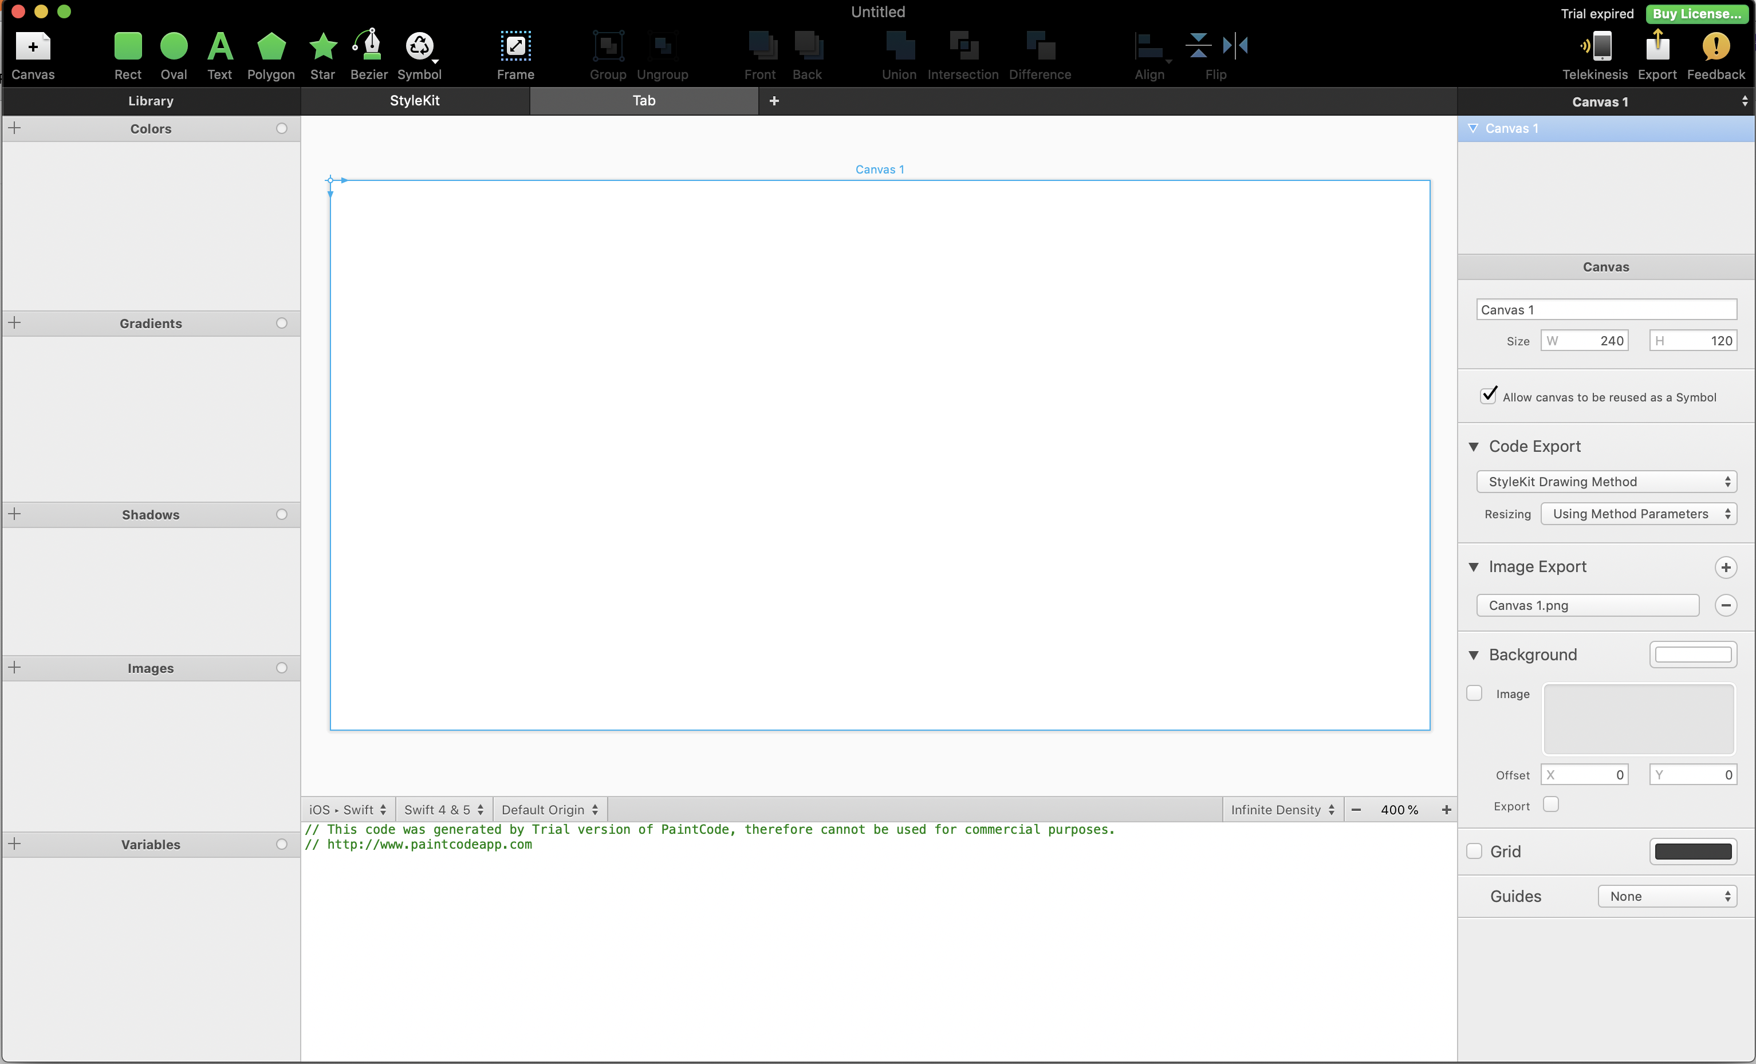Pick the Star shape tool
This screenshot has width=1756, height=1064.
coord(322,47)
